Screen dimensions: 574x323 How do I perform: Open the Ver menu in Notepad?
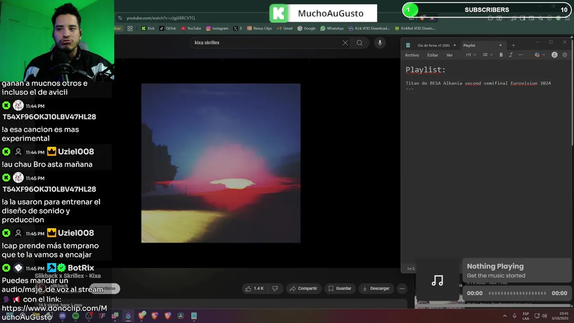tap(449, 55)
